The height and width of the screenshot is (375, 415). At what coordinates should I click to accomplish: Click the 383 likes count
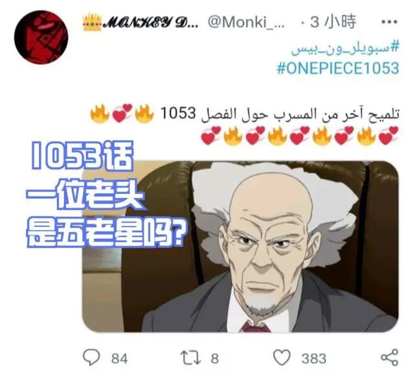click(314, 359)
